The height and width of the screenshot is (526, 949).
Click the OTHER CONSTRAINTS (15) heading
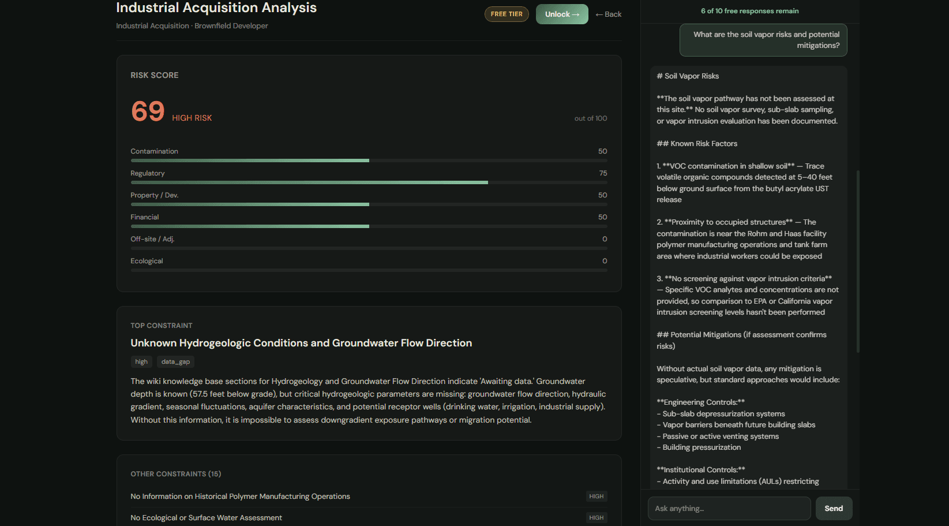click(x=176, y=474)
